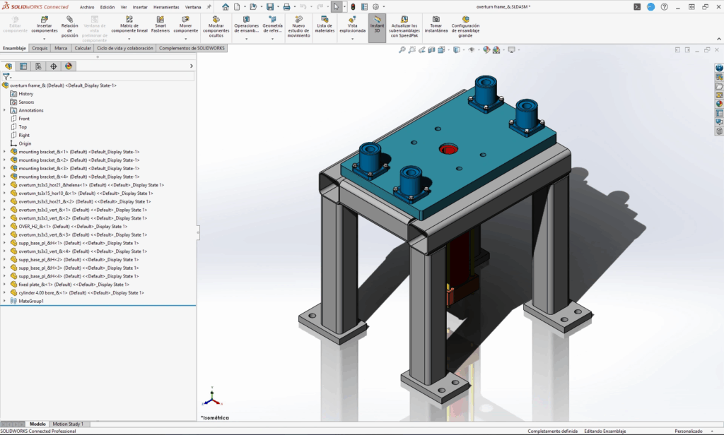Click the Zoom to fit magnifier icon
The image size is (724, 435).
tap(402, 50)
